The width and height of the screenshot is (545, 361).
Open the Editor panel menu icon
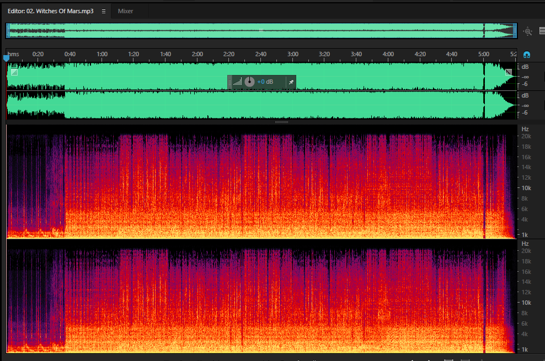pos(104,11)
